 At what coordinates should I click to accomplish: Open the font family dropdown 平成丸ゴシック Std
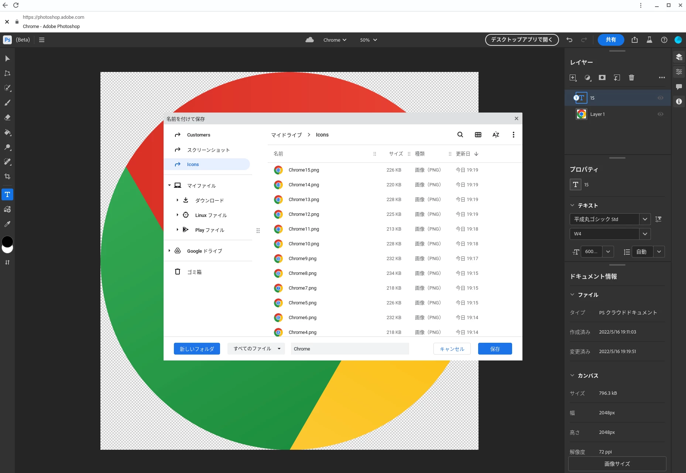coord(645,219)
